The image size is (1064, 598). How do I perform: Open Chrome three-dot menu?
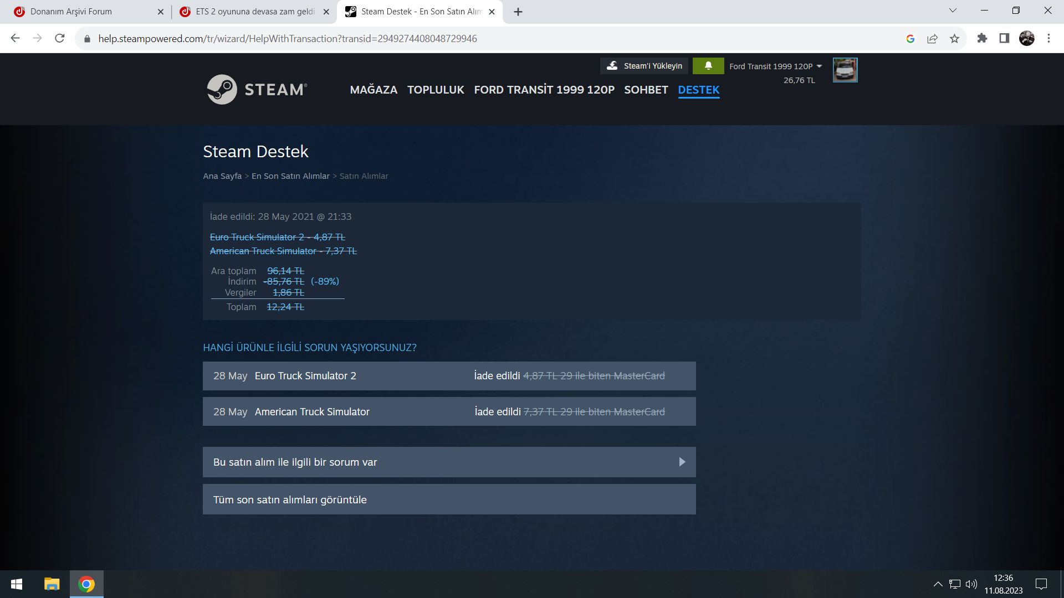1048,39
